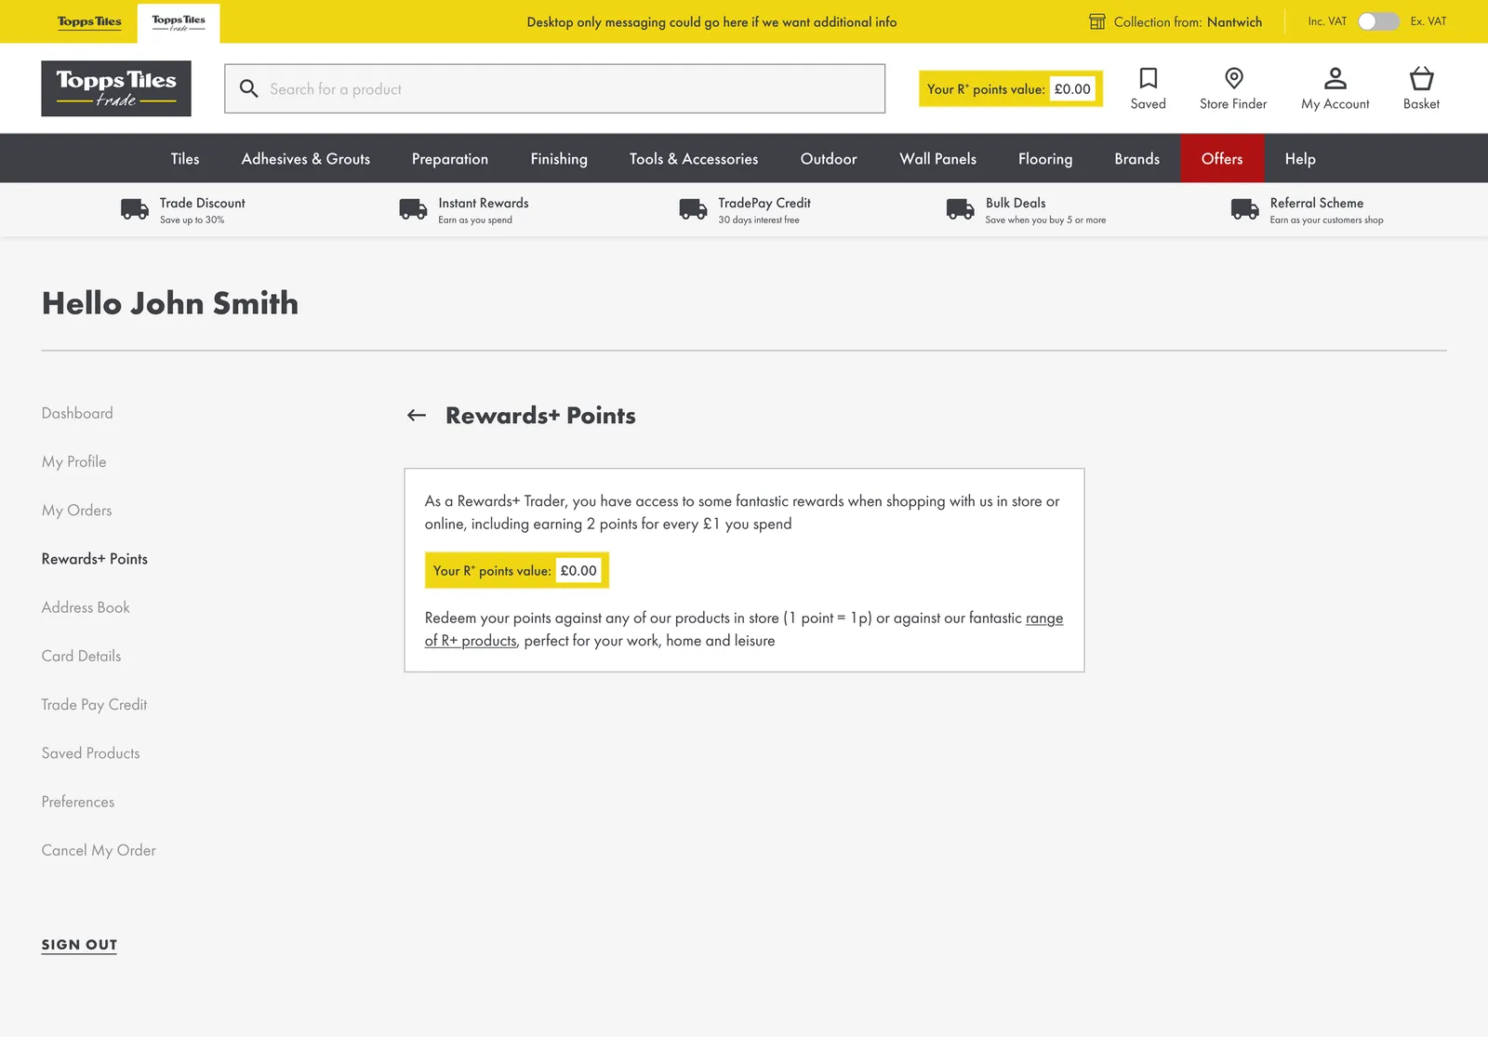Viewport: 1488px width, 1037px height.
Task: Click the collection store icon in top bar
Action: pos(1097,21)
